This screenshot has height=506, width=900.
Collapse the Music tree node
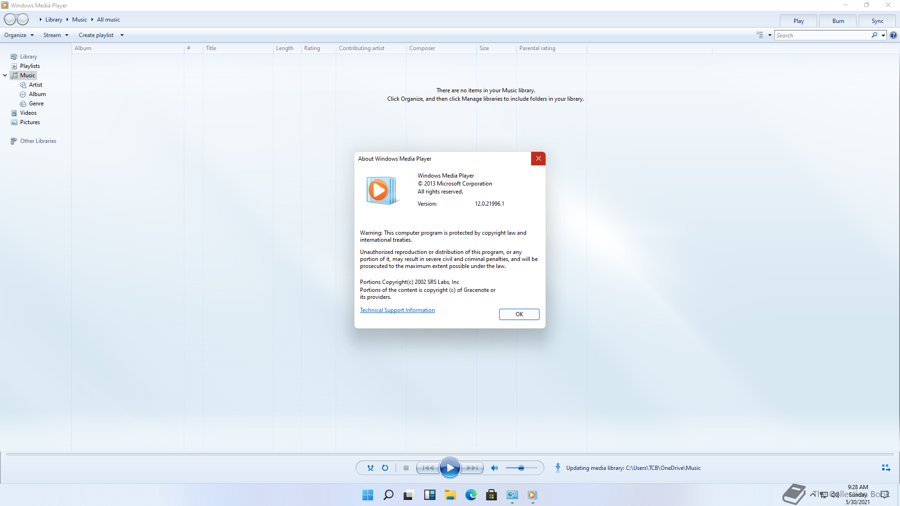click(x=5, y=75)
